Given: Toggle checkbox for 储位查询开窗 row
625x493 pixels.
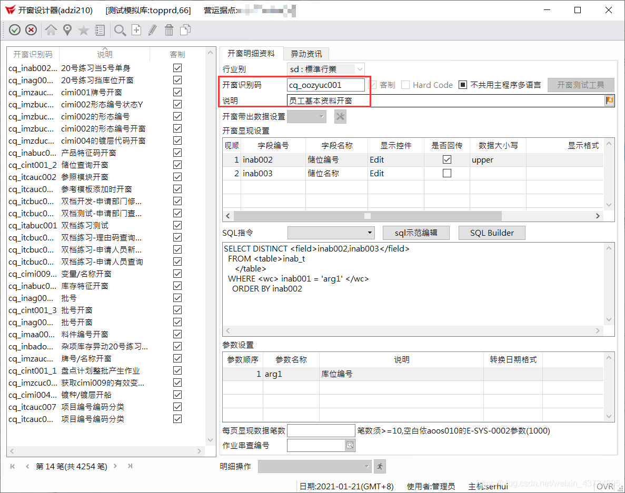Looking at the screenshot, I should coord(177,165).
